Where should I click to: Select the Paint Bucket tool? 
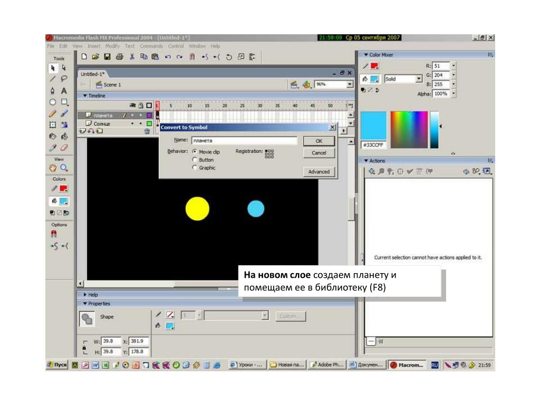tap(64, 137)
